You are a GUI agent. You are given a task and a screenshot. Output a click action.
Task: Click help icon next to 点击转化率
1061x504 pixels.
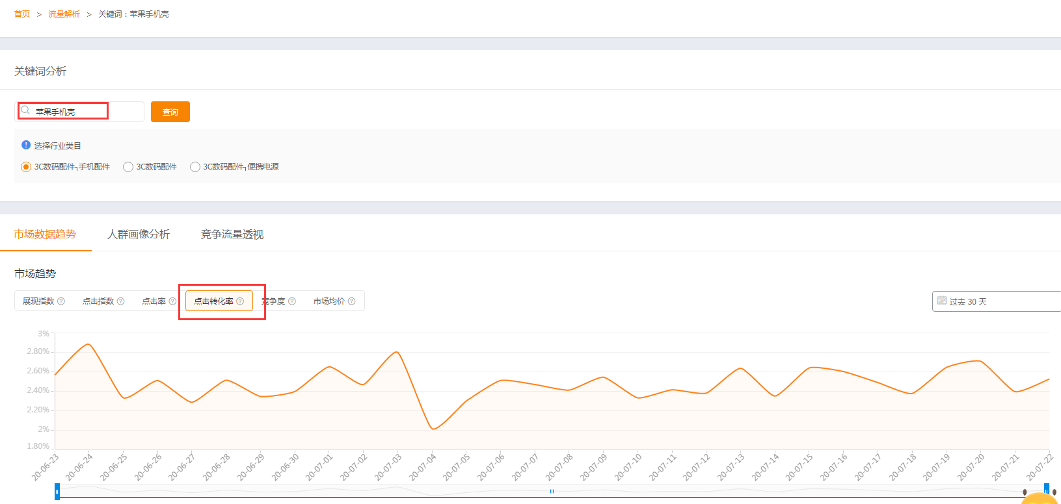click(x=240, y=301)
